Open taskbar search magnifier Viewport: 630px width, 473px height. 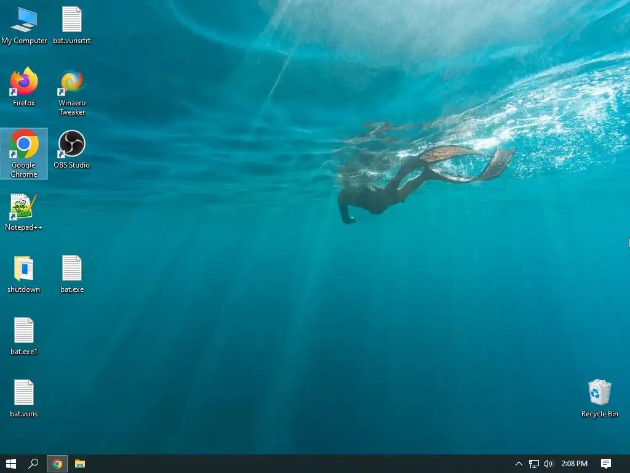pos(33,464)
